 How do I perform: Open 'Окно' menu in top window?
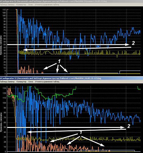[x=30, y=5]
